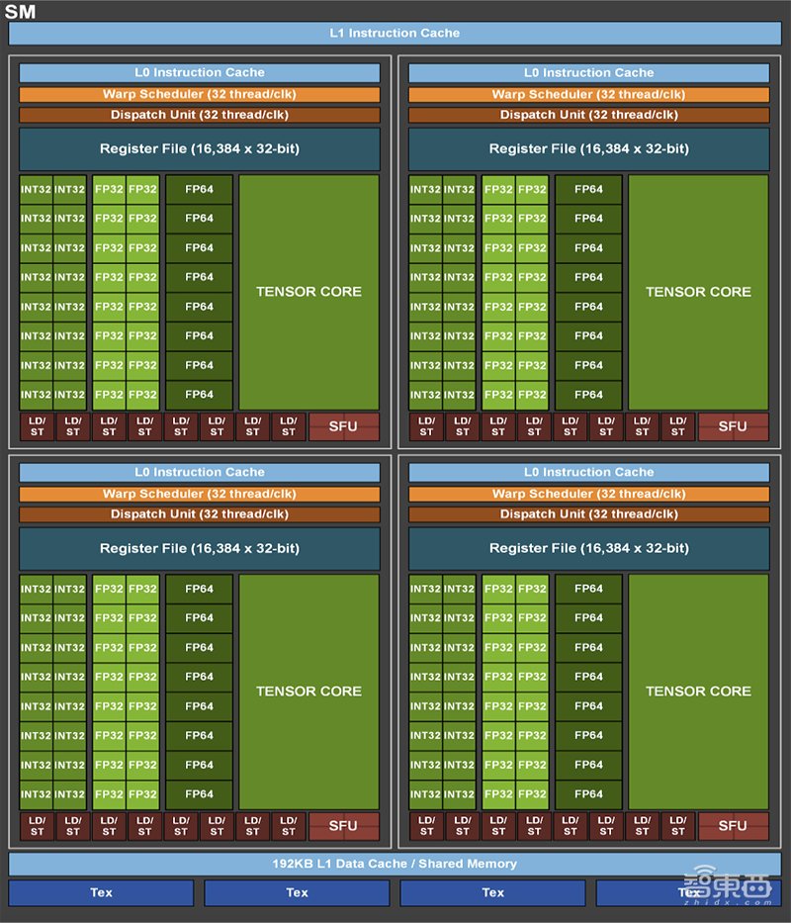Select the topmost FP64 unit in top-left partition
The width and height of the screenshot is (791, 923).
point(199,189)
